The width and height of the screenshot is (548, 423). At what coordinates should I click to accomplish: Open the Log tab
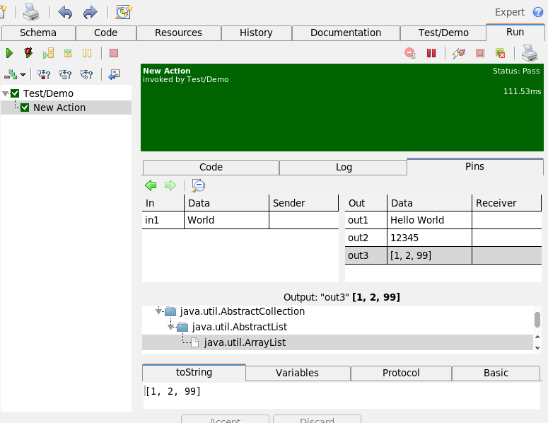[343, 167]
